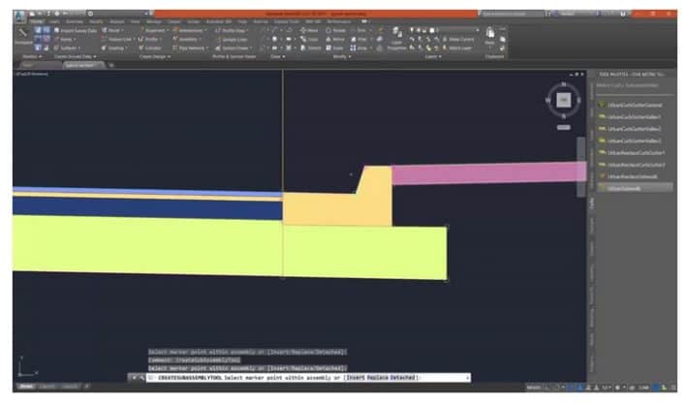Expand the Create Design panel
The image size is (687, 407).
point(155,57)
